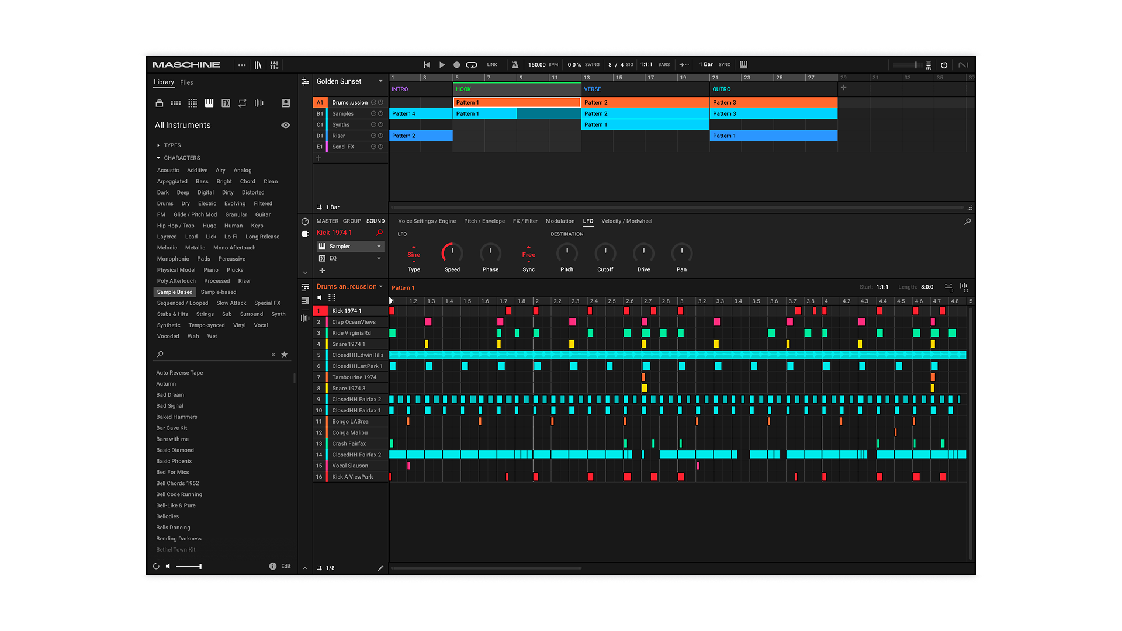The height and width of the screenshot is (631, 1122).
Task: Click the Record transport button
Action: [x=457, y=65]
